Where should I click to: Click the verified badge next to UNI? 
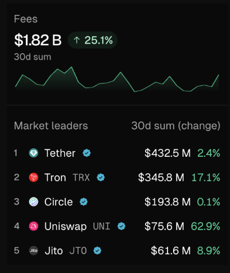click(x=122, y=226)
